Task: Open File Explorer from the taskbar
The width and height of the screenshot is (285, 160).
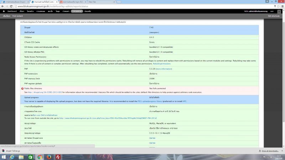Action: [x=21, y=157]
